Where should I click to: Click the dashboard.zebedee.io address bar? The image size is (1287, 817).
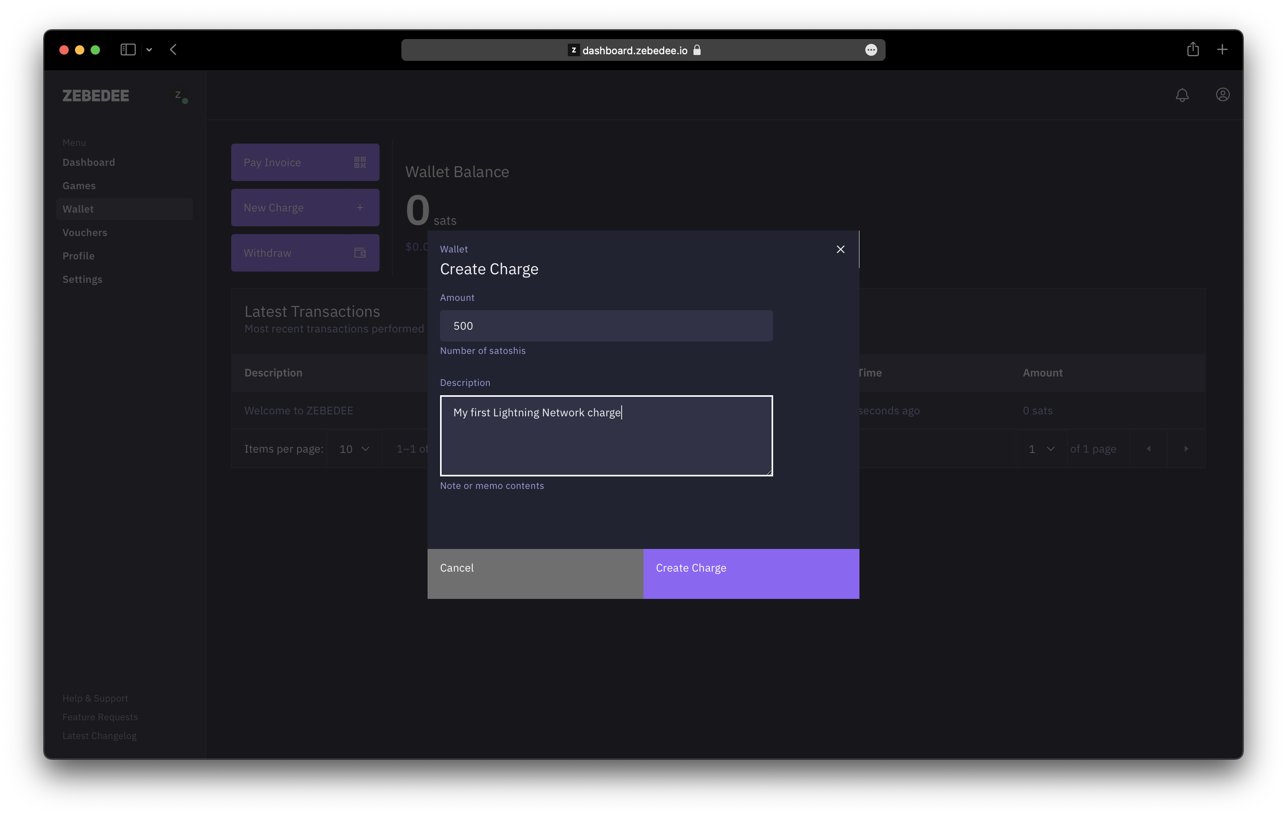pyautogui.click(x=643, y=50)
